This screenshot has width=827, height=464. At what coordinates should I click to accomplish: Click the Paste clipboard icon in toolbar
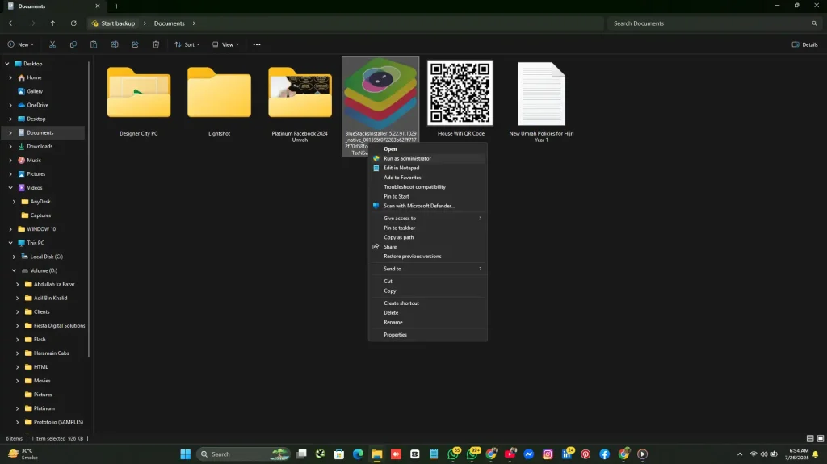[x=94, y=45]
